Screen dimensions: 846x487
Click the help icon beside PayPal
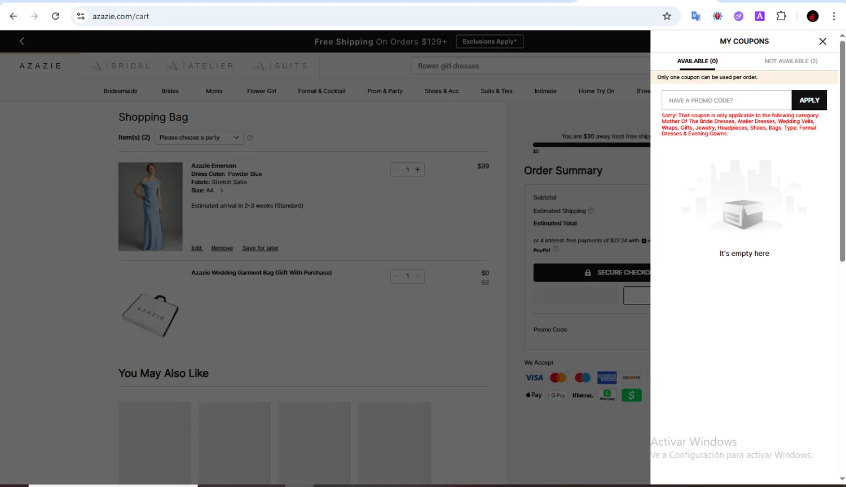point(556,249)
